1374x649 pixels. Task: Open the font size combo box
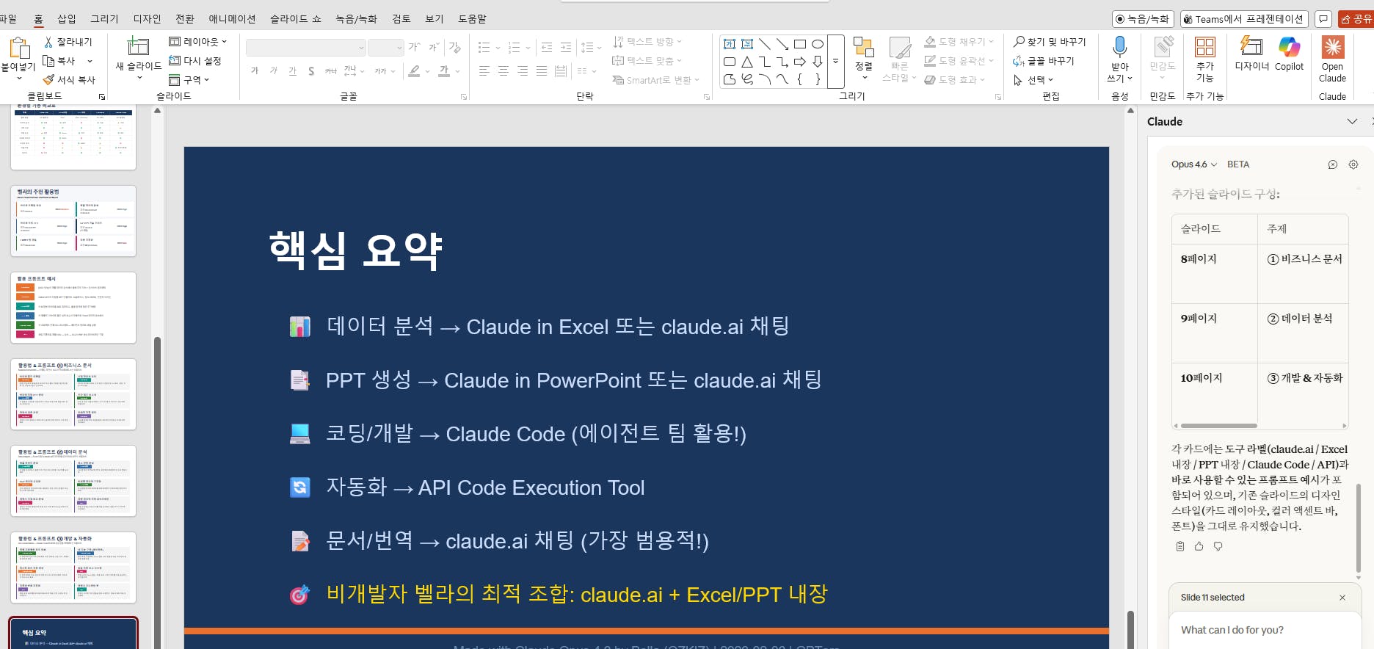pyautogui.click(x=386, y=48)
